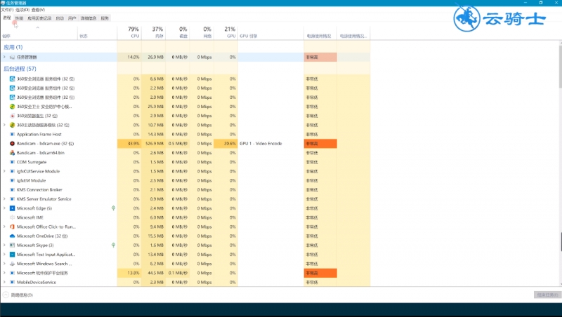562x317 pixels.
Task: Sort by the 名称 name column header
Action: pyautogui.click(x=39, y=32)
